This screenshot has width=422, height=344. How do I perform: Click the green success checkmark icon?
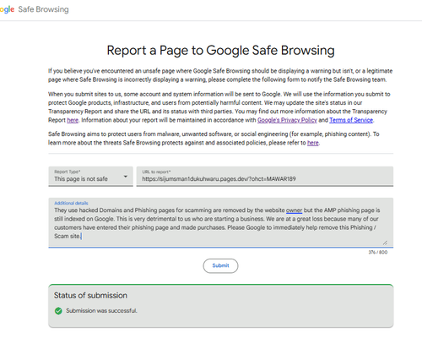tap(58, 311)
